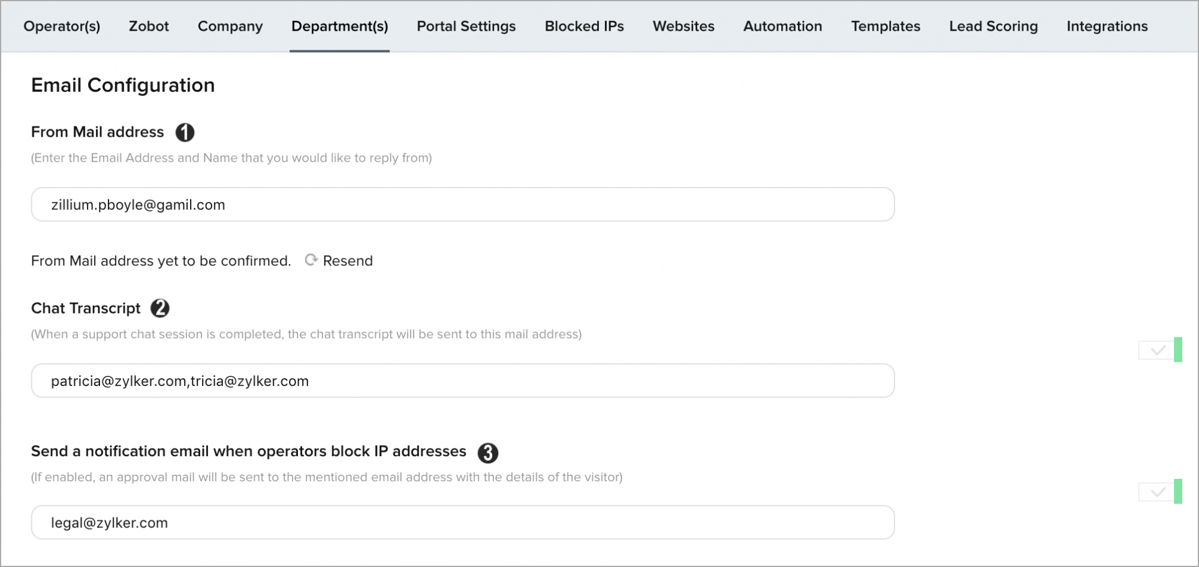Click the From Mail address field
This screenshot has height=567, width=1199.
462,204
